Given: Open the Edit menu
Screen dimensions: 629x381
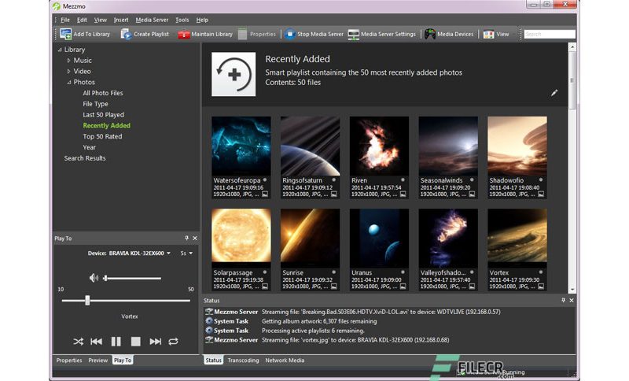Looking at the screenshot, I should pyautogui.click(x=82, y=20).
